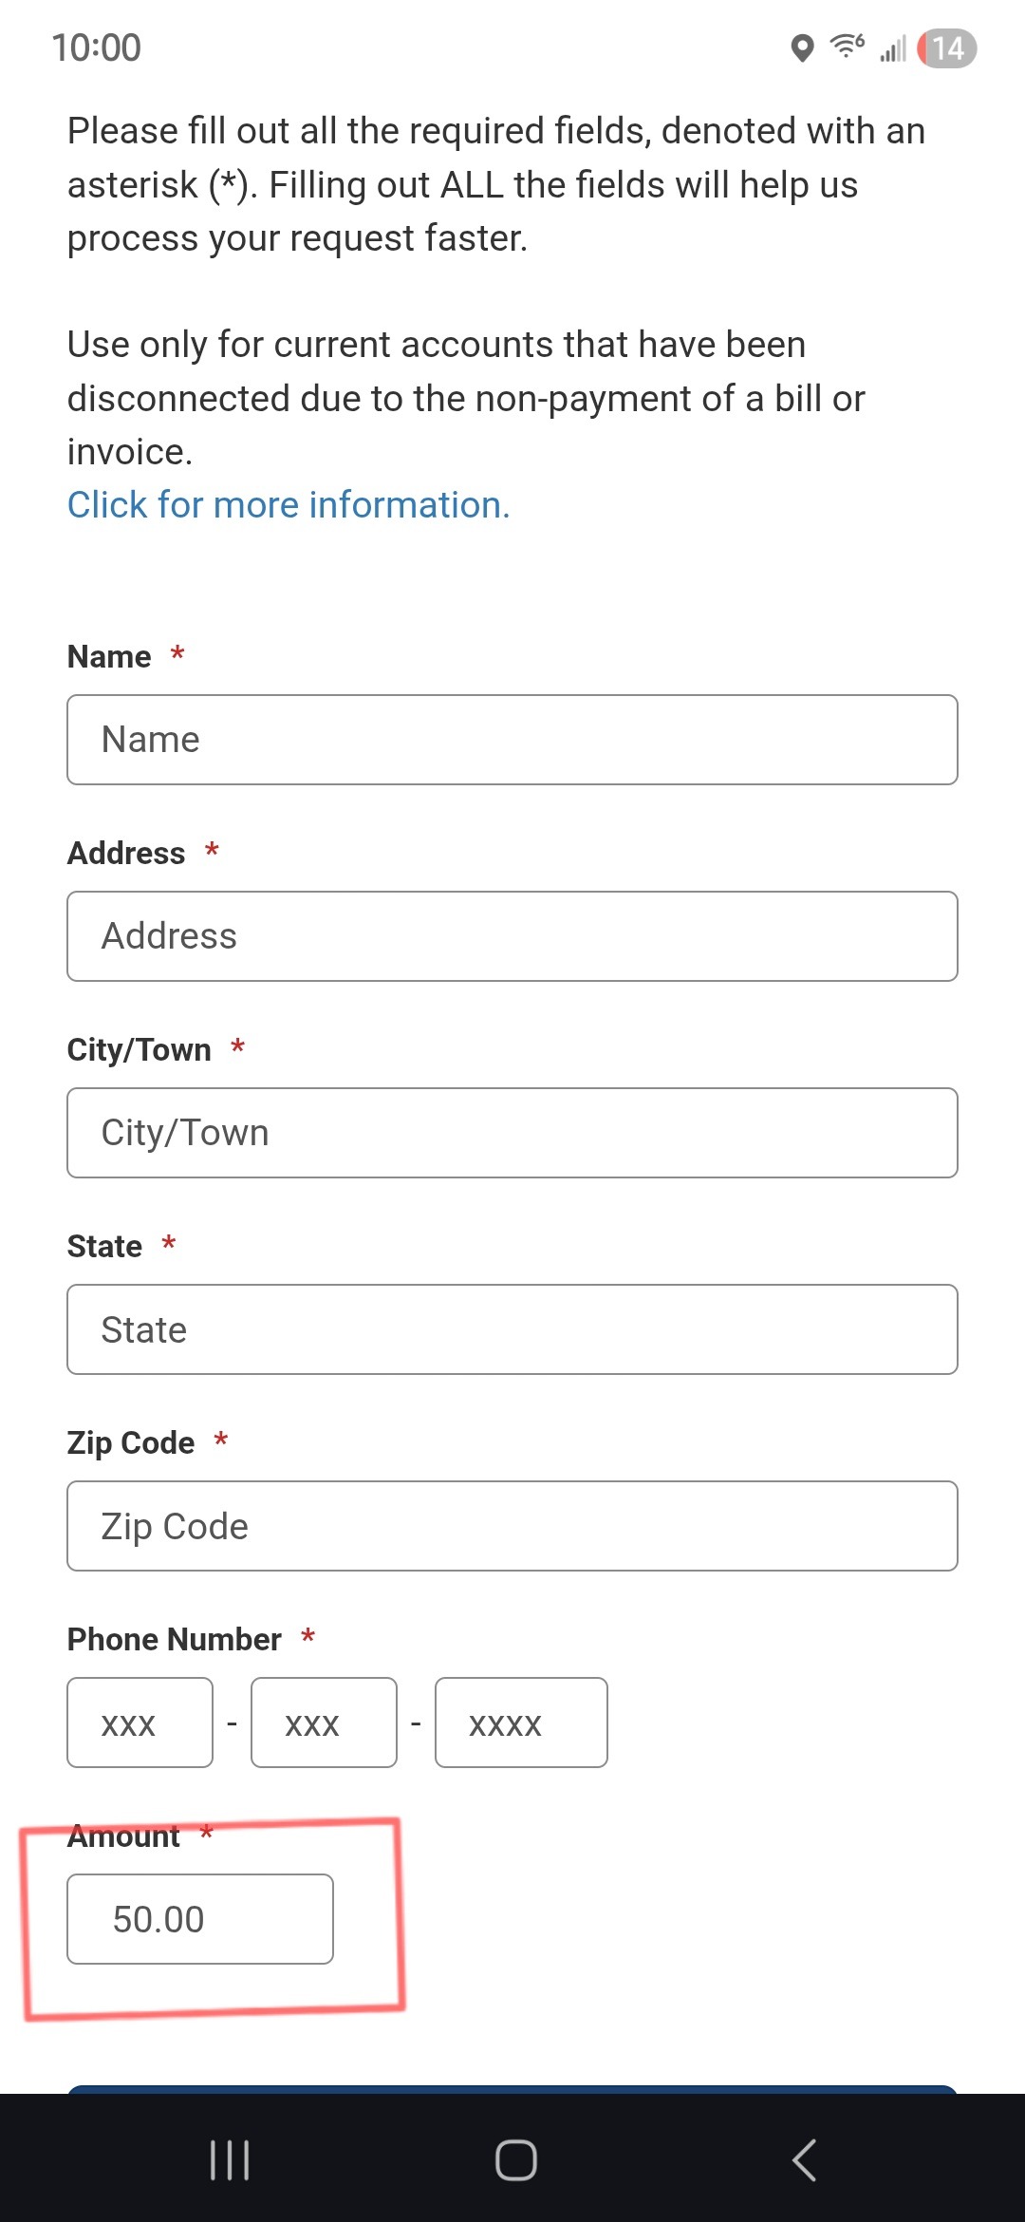The image size is (1025, 2222).
Task: Focus the Address input field
Action: pos(512,936)
